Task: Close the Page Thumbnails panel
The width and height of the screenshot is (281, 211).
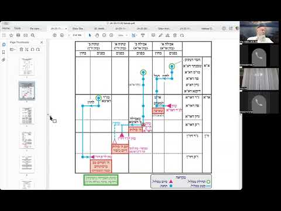Action: click(42, 42)
